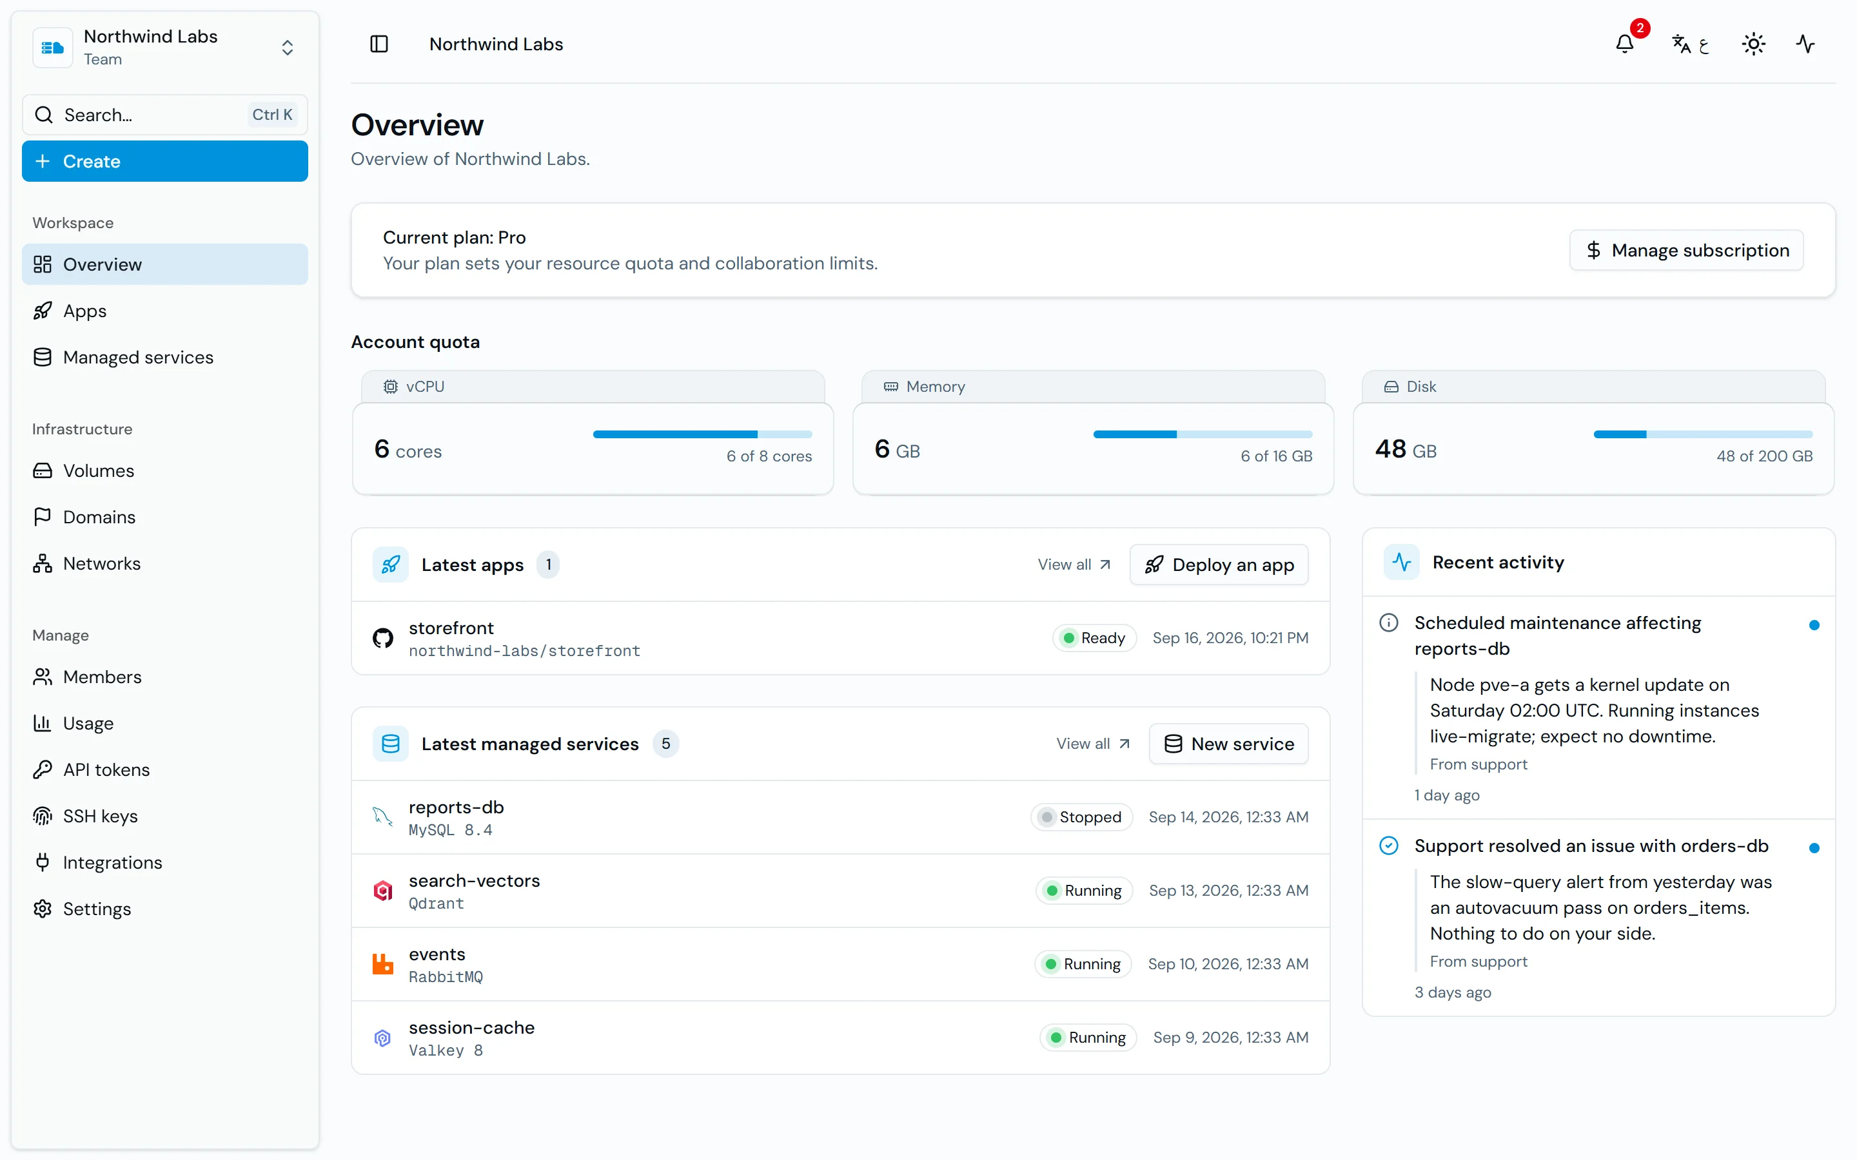This screenshot has width=1857, height=1160.
Task: Open Networks in the sidebar
Action: coord(165,563)
